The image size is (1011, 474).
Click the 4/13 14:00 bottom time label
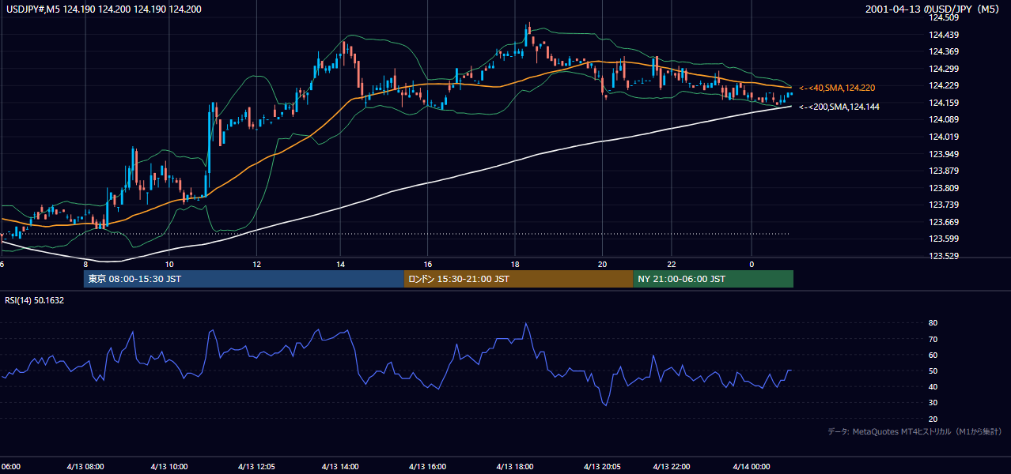click(x=340, y=467)
